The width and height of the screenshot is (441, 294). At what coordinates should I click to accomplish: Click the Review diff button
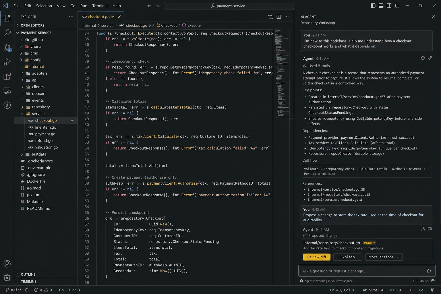coord(317,257)
